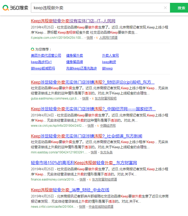Clear the search box with the X icon
Image resolution: width=188 pixels, height=216 pixels.
[165, 8]
